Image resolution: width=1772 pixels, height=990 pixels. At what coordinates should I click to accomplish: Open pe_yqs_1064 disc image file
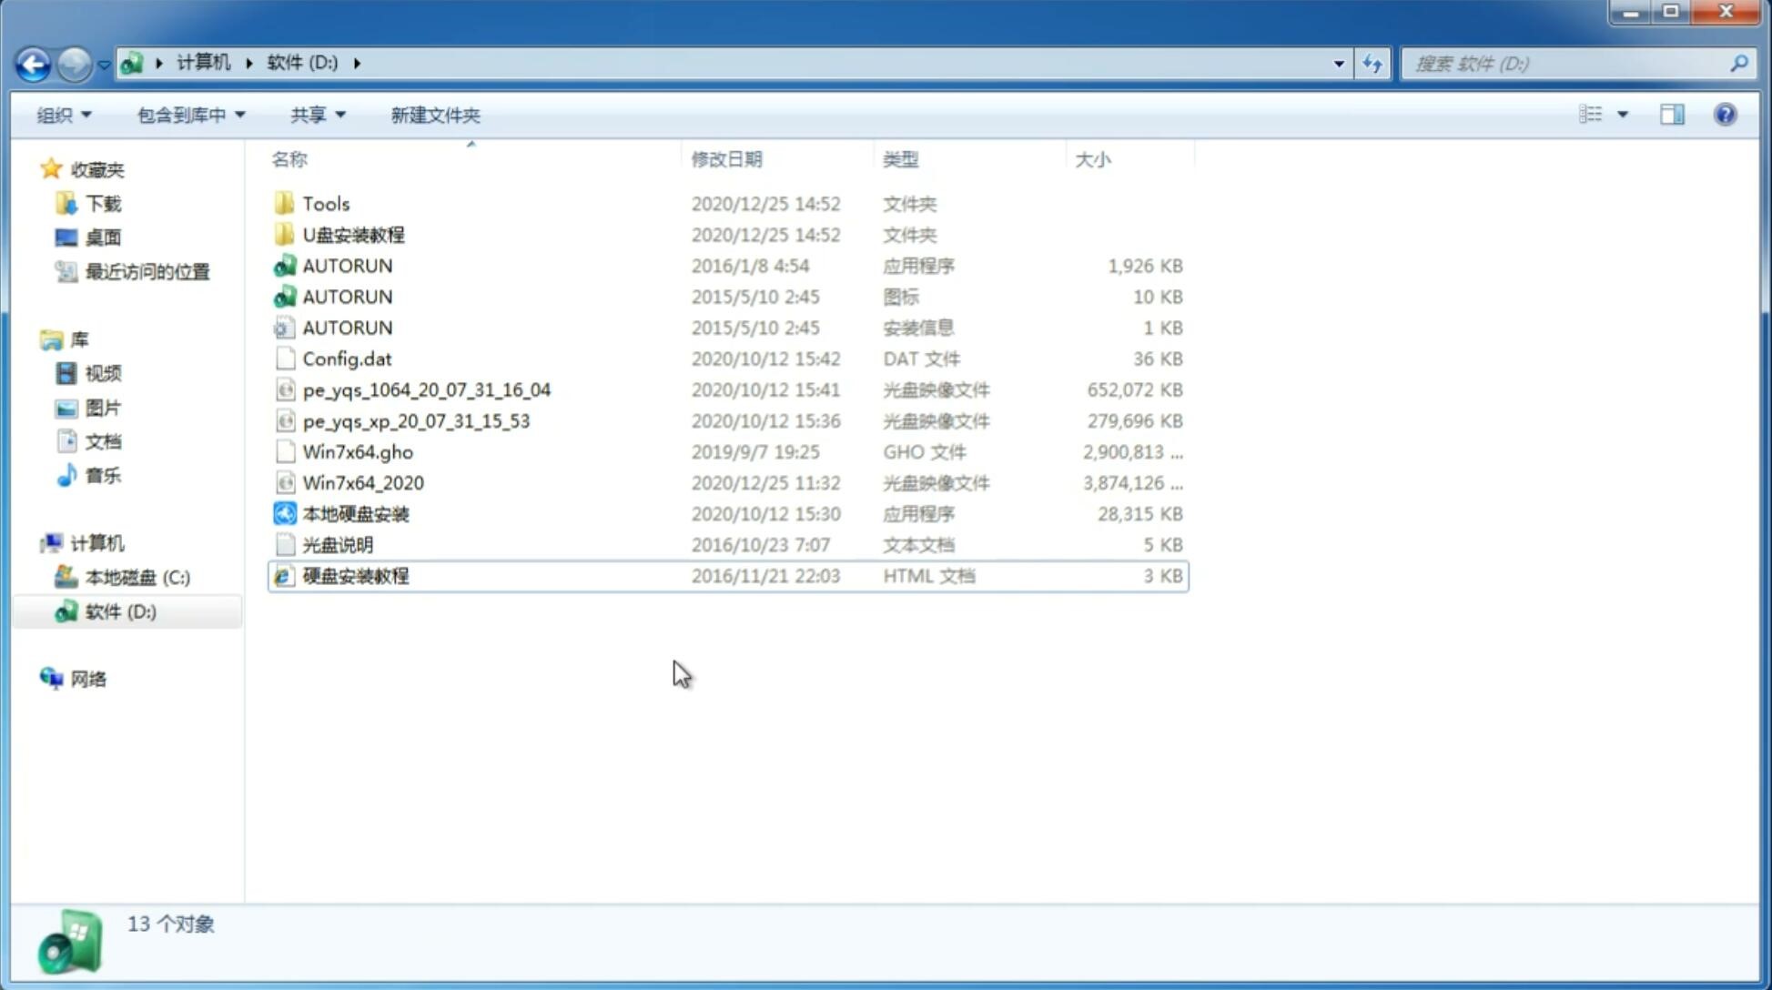pos(426,389)
